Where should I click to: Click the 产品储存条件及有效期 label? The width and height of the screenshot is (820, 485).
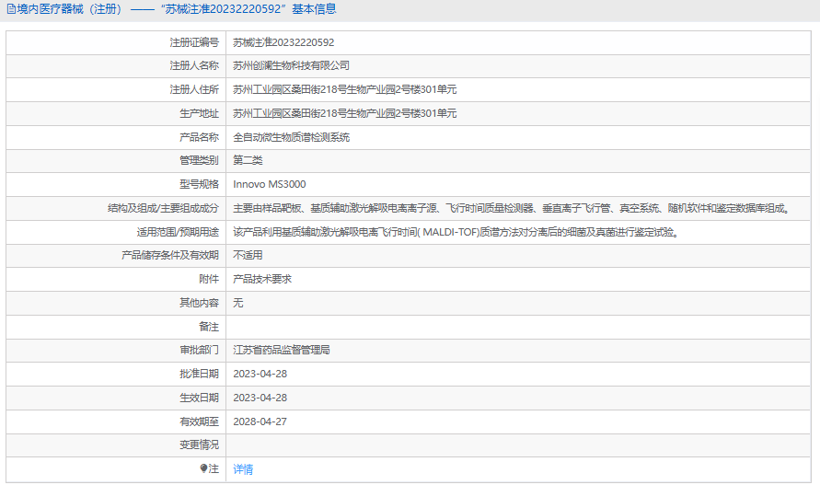tap(170, 255)
